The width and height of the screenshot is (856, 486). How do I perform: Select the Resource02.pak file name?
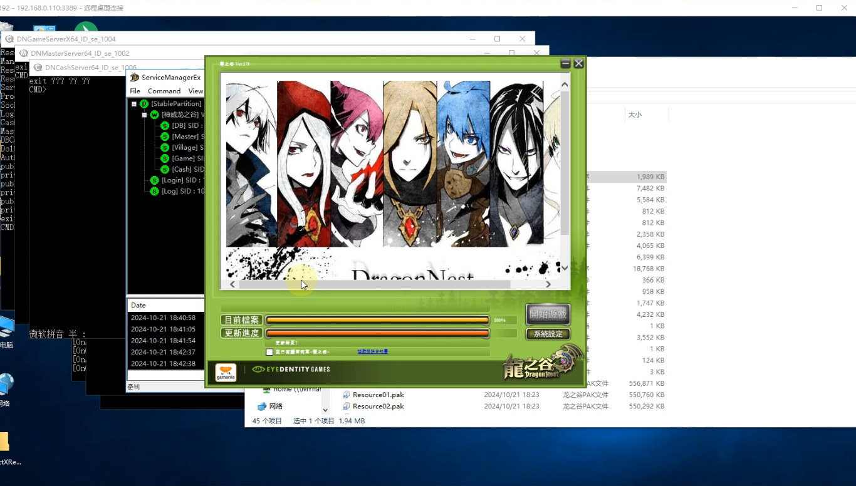pyautogui.click(x=378, y=406)
